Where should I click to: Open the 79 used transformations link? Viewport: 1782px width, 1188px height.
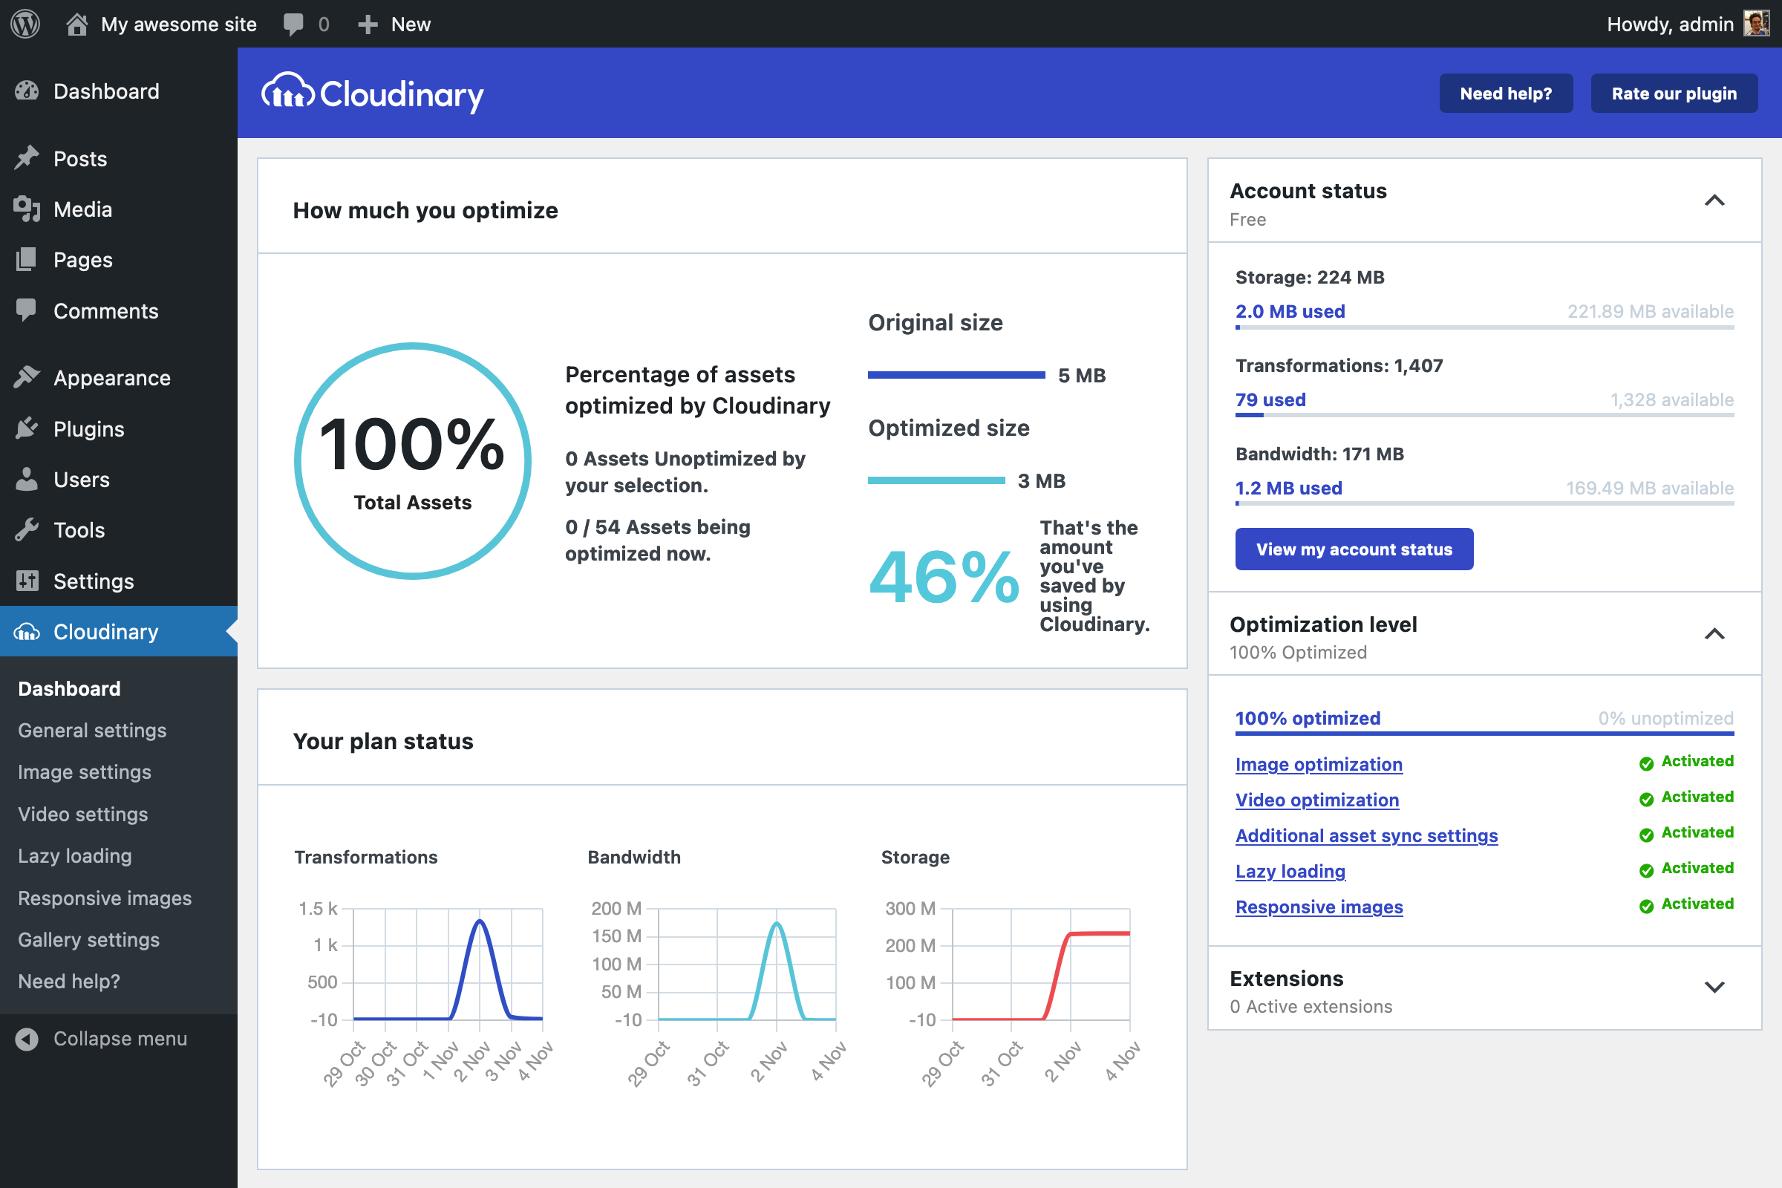1270,399
